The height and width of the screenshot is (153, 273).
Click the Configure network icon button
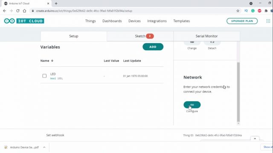[x=192, y=105]
